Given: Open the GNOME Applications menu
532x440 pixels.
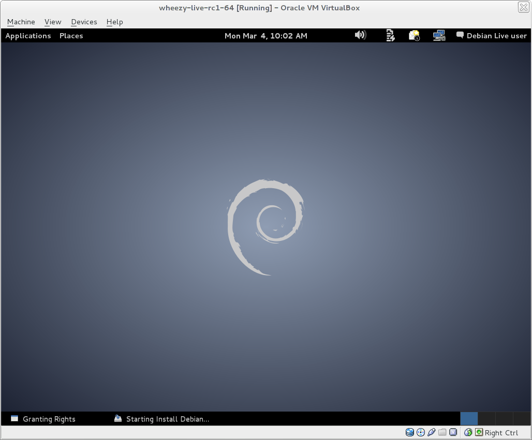Looking at the screenshot, I should pos(28,36).
